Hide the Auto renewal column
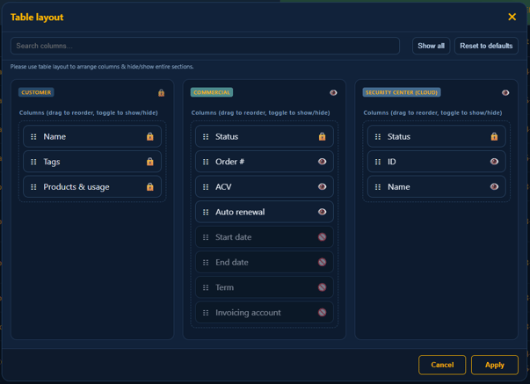Viewport: 530px width, 384px height. click(x=322, y=212)
